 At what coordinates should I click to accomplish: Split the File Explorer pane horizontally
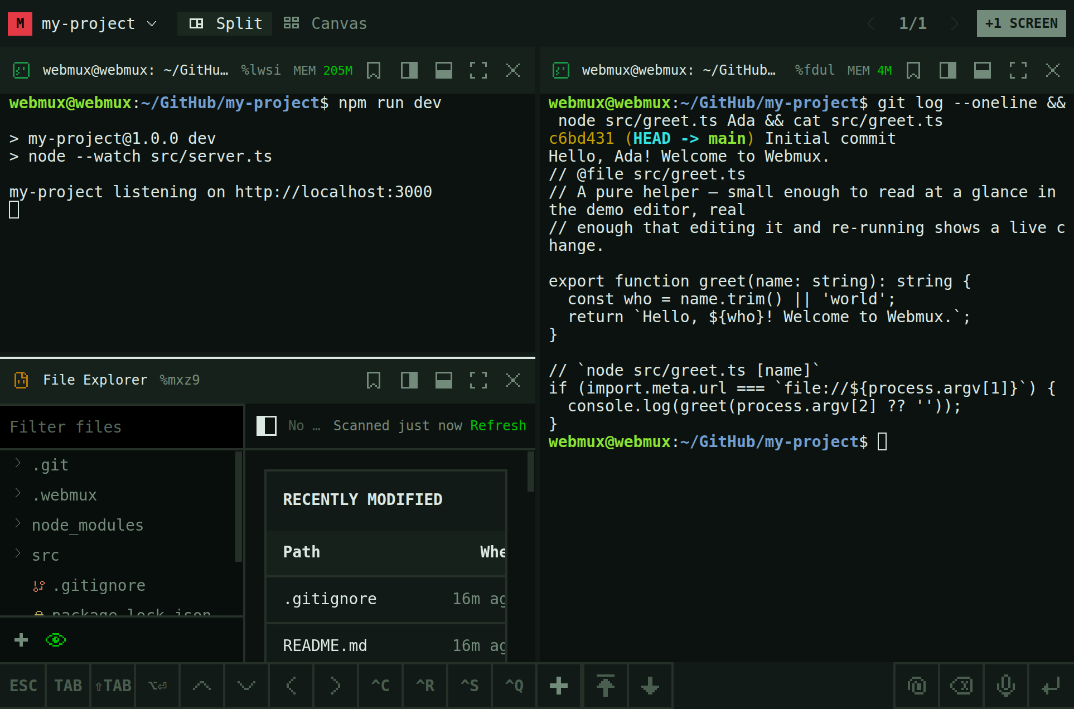pyautogui.click(x=444, y=380)
